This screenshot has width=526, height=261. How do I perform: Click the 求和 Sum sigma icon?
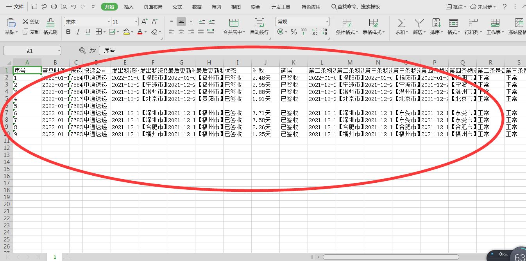[x=401, y=23]
